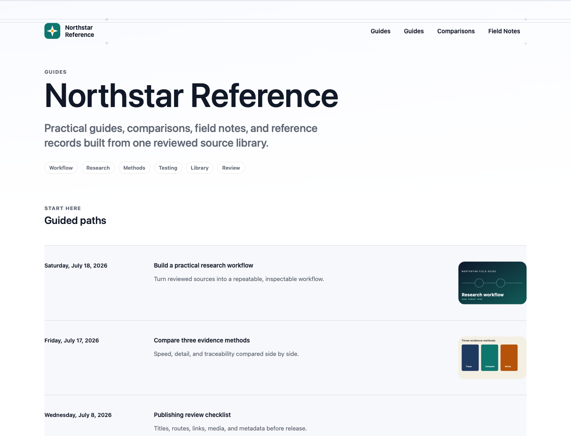Select the Review tag pill
The image size is (571, 436).
(231, 168)
